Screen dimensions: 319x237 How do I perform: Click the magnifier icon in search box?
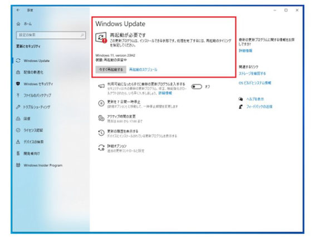(82, 35)
